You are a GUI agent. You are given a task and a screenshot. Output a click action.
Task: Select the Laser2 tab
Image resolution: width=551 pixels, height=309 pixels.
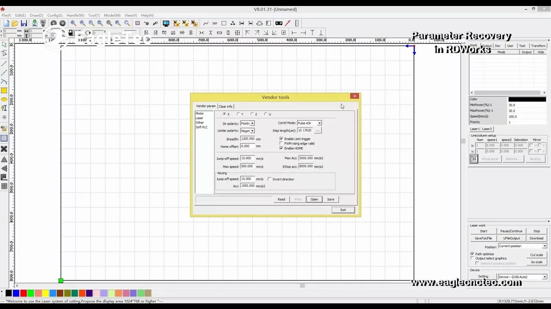pyautogui.click(x=487, y=129)
